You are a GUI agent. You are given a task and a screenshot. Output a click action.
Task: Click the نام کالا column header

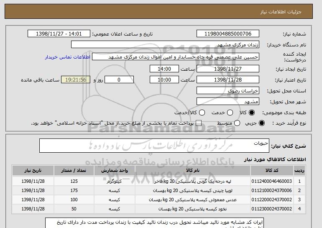tap(193, 171)
